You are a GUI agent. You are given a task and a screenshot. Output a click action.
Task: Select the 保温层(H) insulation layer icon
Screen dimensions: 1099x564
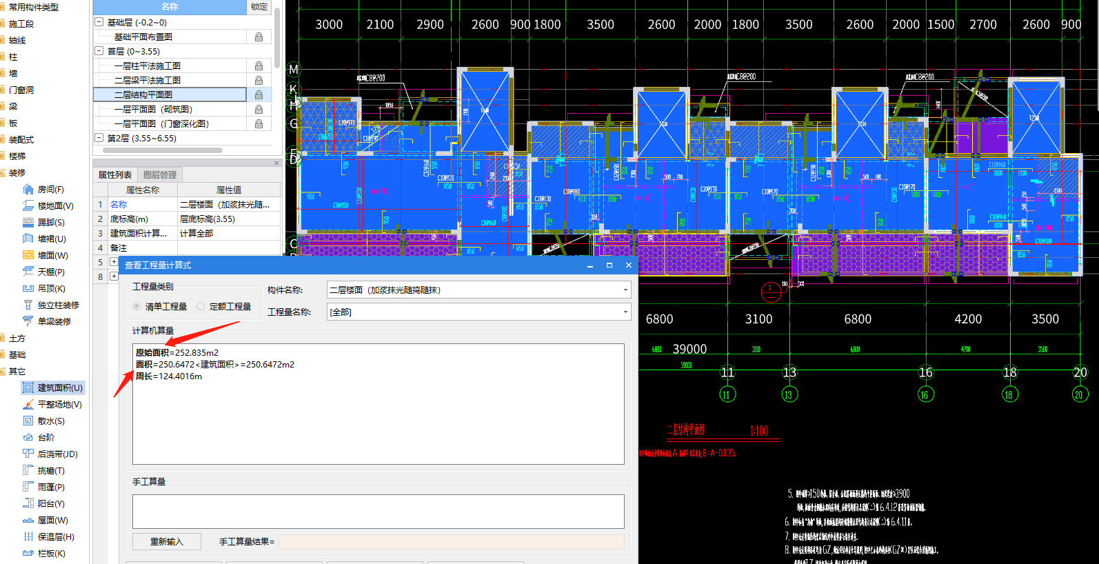28,536
